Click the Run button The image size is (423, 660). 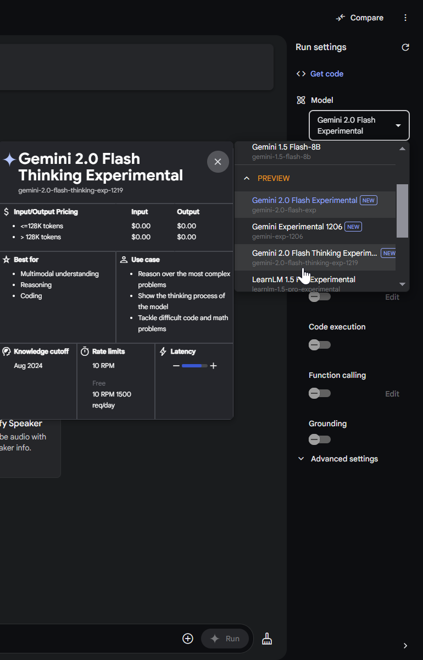pos(225,639)
